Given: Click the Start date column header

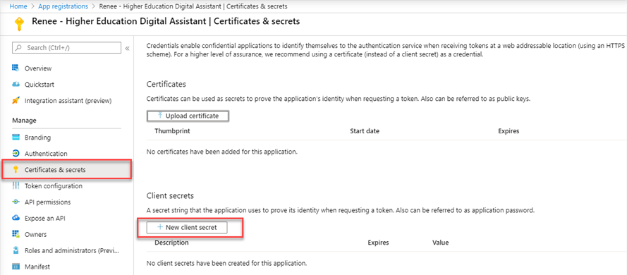Looking at the screenshot, I should pyautogui.click(x=365, y=131).
